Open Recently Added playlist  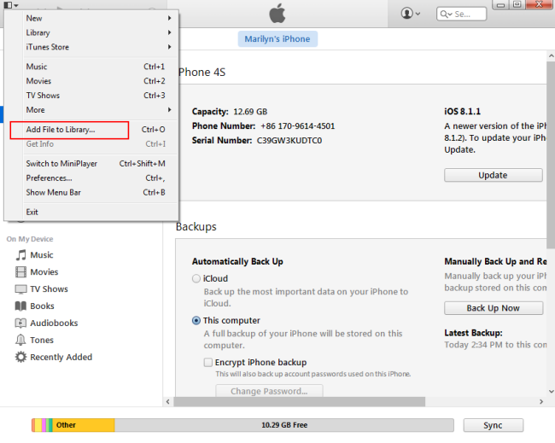61,357
